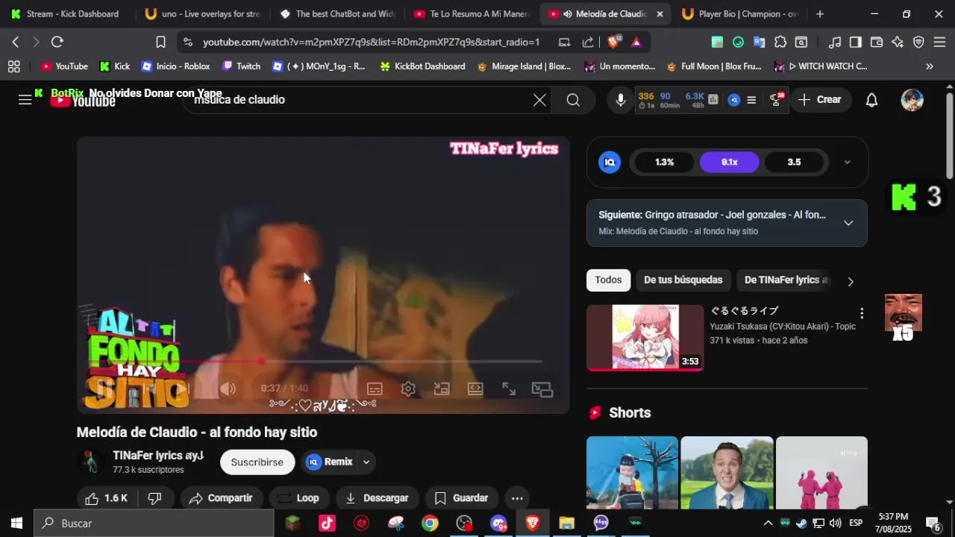The width and height of the screenshot is (955, 537).
Task: Open the vidIQ list menu icon
Action: coord(751,100)
